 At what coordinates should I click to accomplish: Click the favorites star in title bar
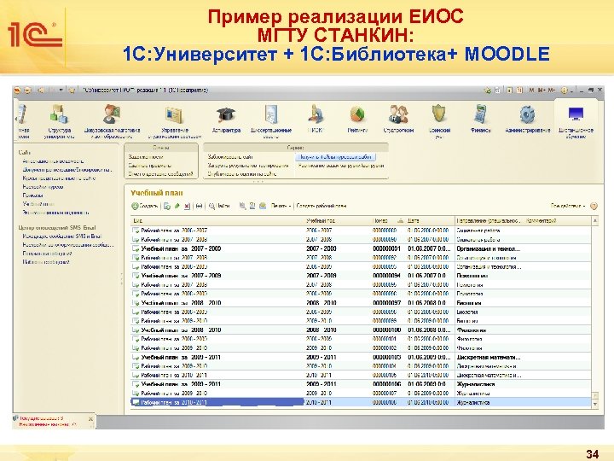click(72, 90)
